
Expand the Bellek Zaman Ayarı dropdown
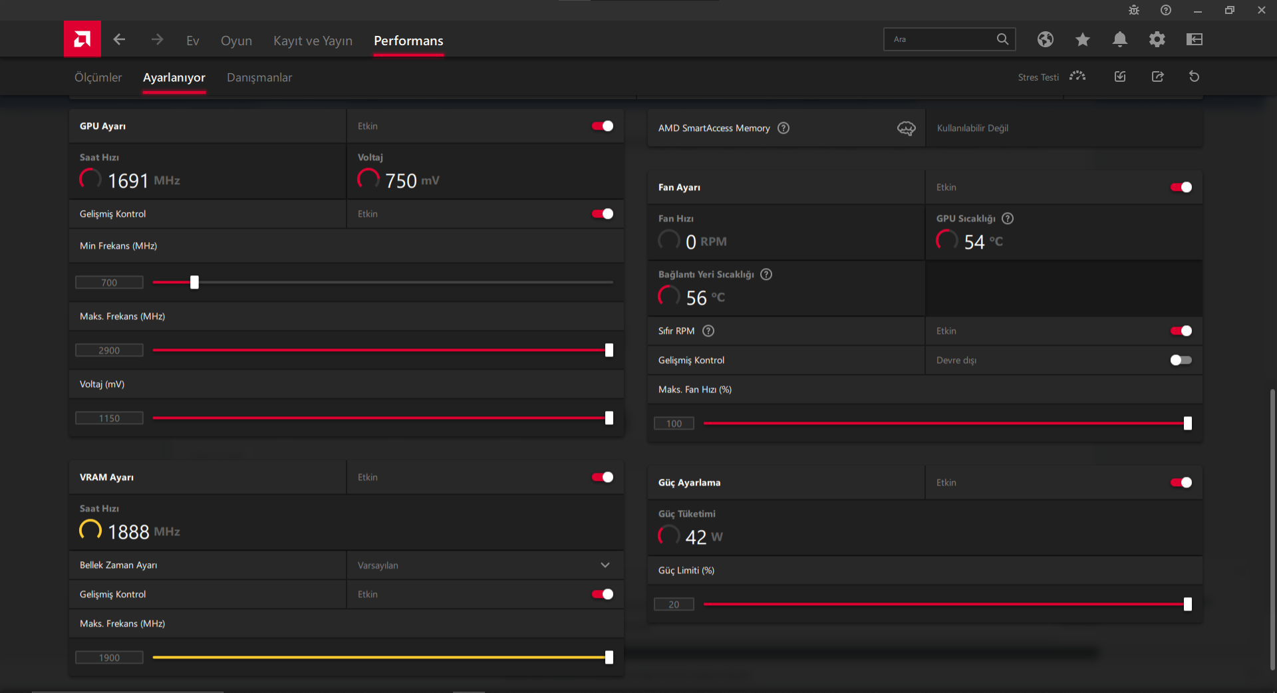pos(605,565)
